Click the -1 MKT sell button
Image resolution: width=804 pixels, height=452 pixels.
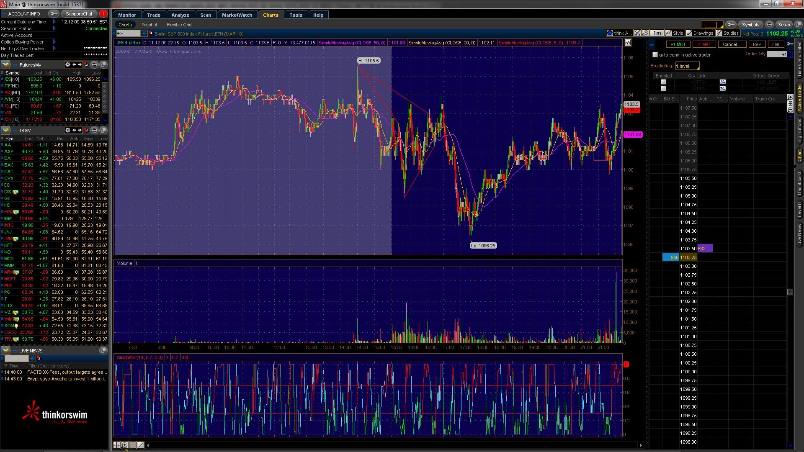point(704,44)
